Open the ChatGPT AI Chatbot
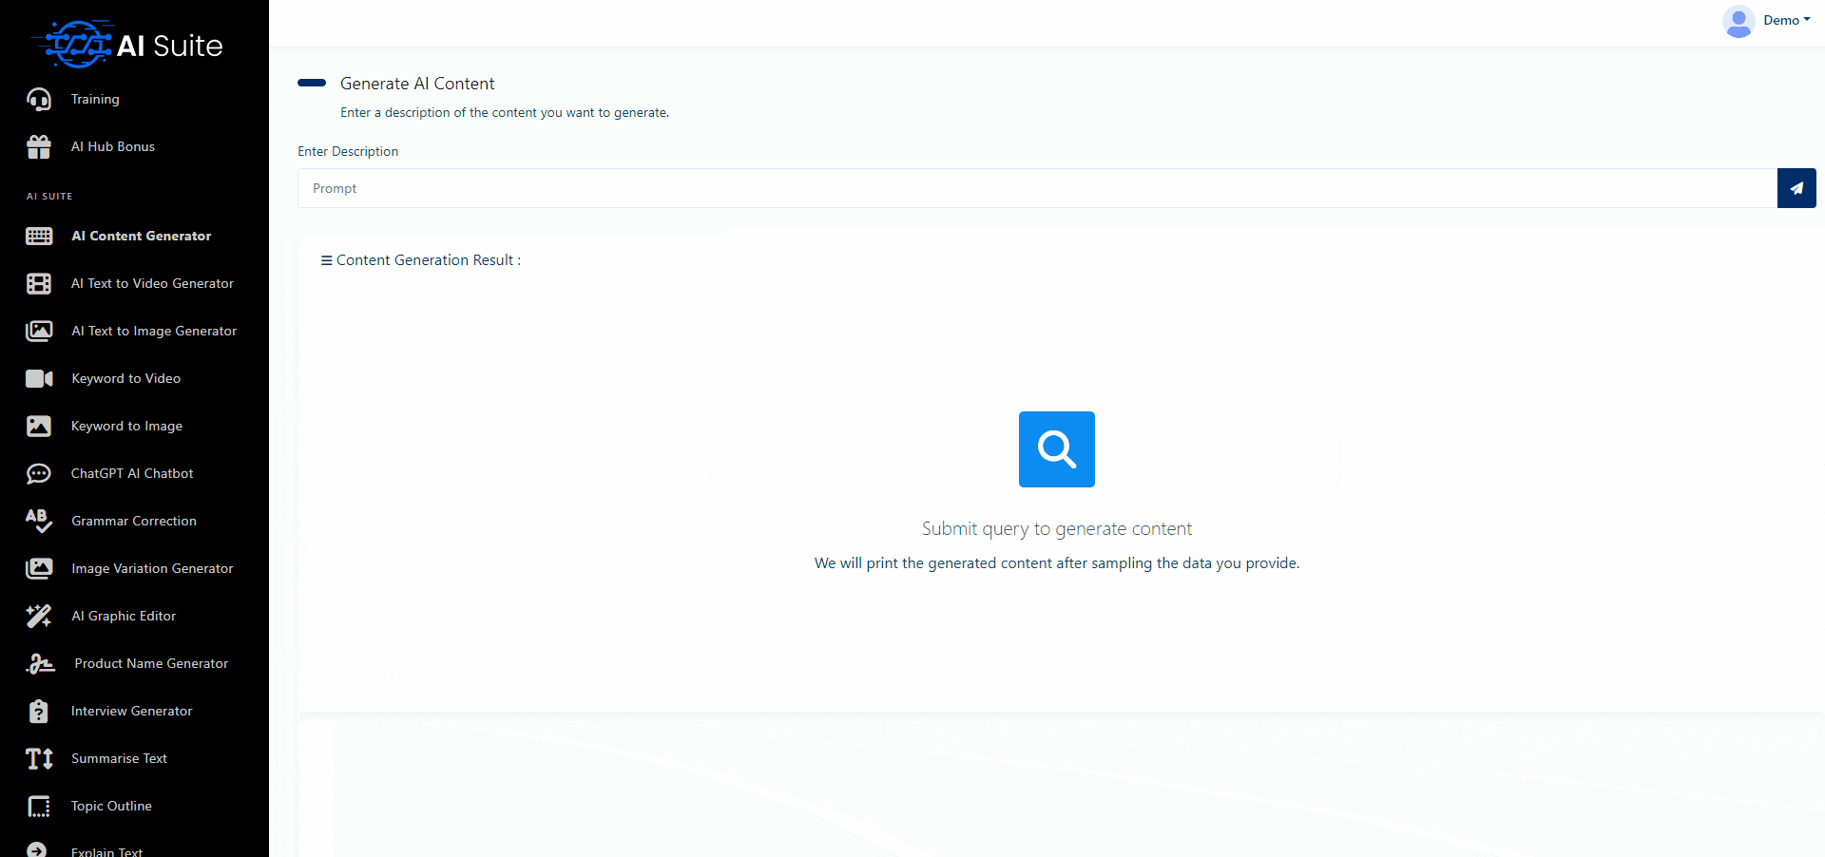The image size is (1825, 857). [x=132, y=473]
